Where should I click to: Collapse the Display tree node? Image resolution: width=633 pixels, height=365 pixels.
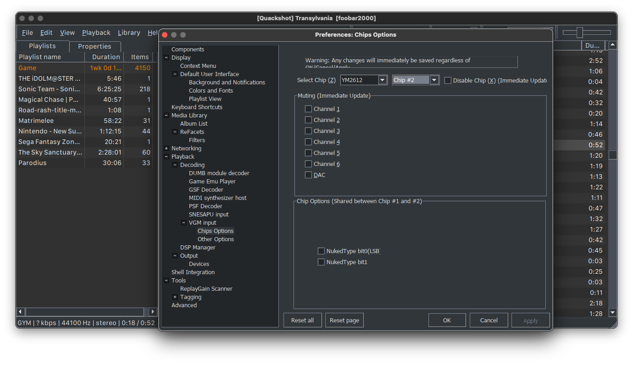(166, 58)
